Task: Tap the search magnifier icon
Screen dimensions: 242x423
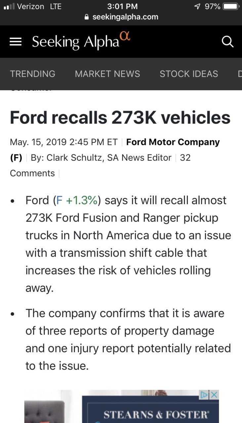Action: click(x=227, y=42)
